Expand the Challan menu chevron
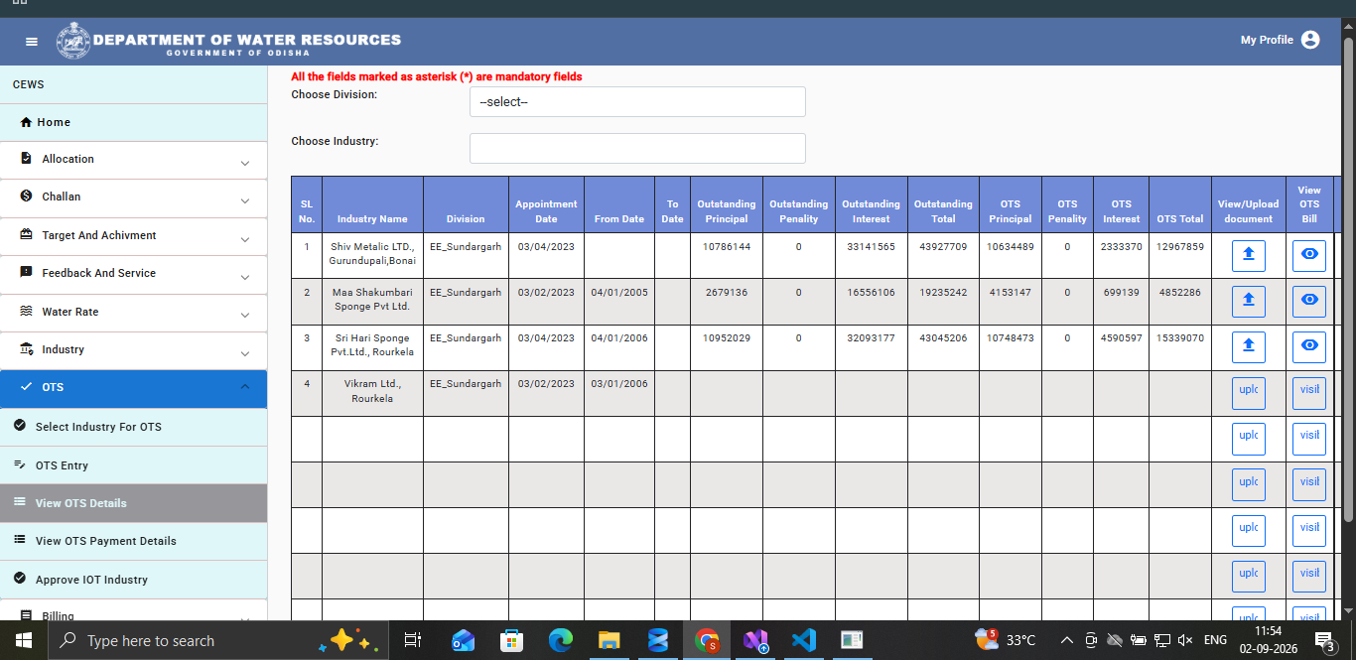The width and height of the screenshot is (1356, 660). pyautogui.click(x=245, y=199)
